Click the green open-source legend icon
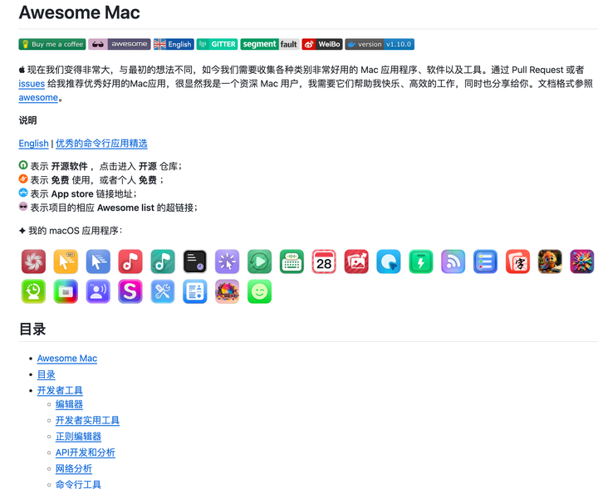The image size is (598, 489). click(x=23, y=165)
